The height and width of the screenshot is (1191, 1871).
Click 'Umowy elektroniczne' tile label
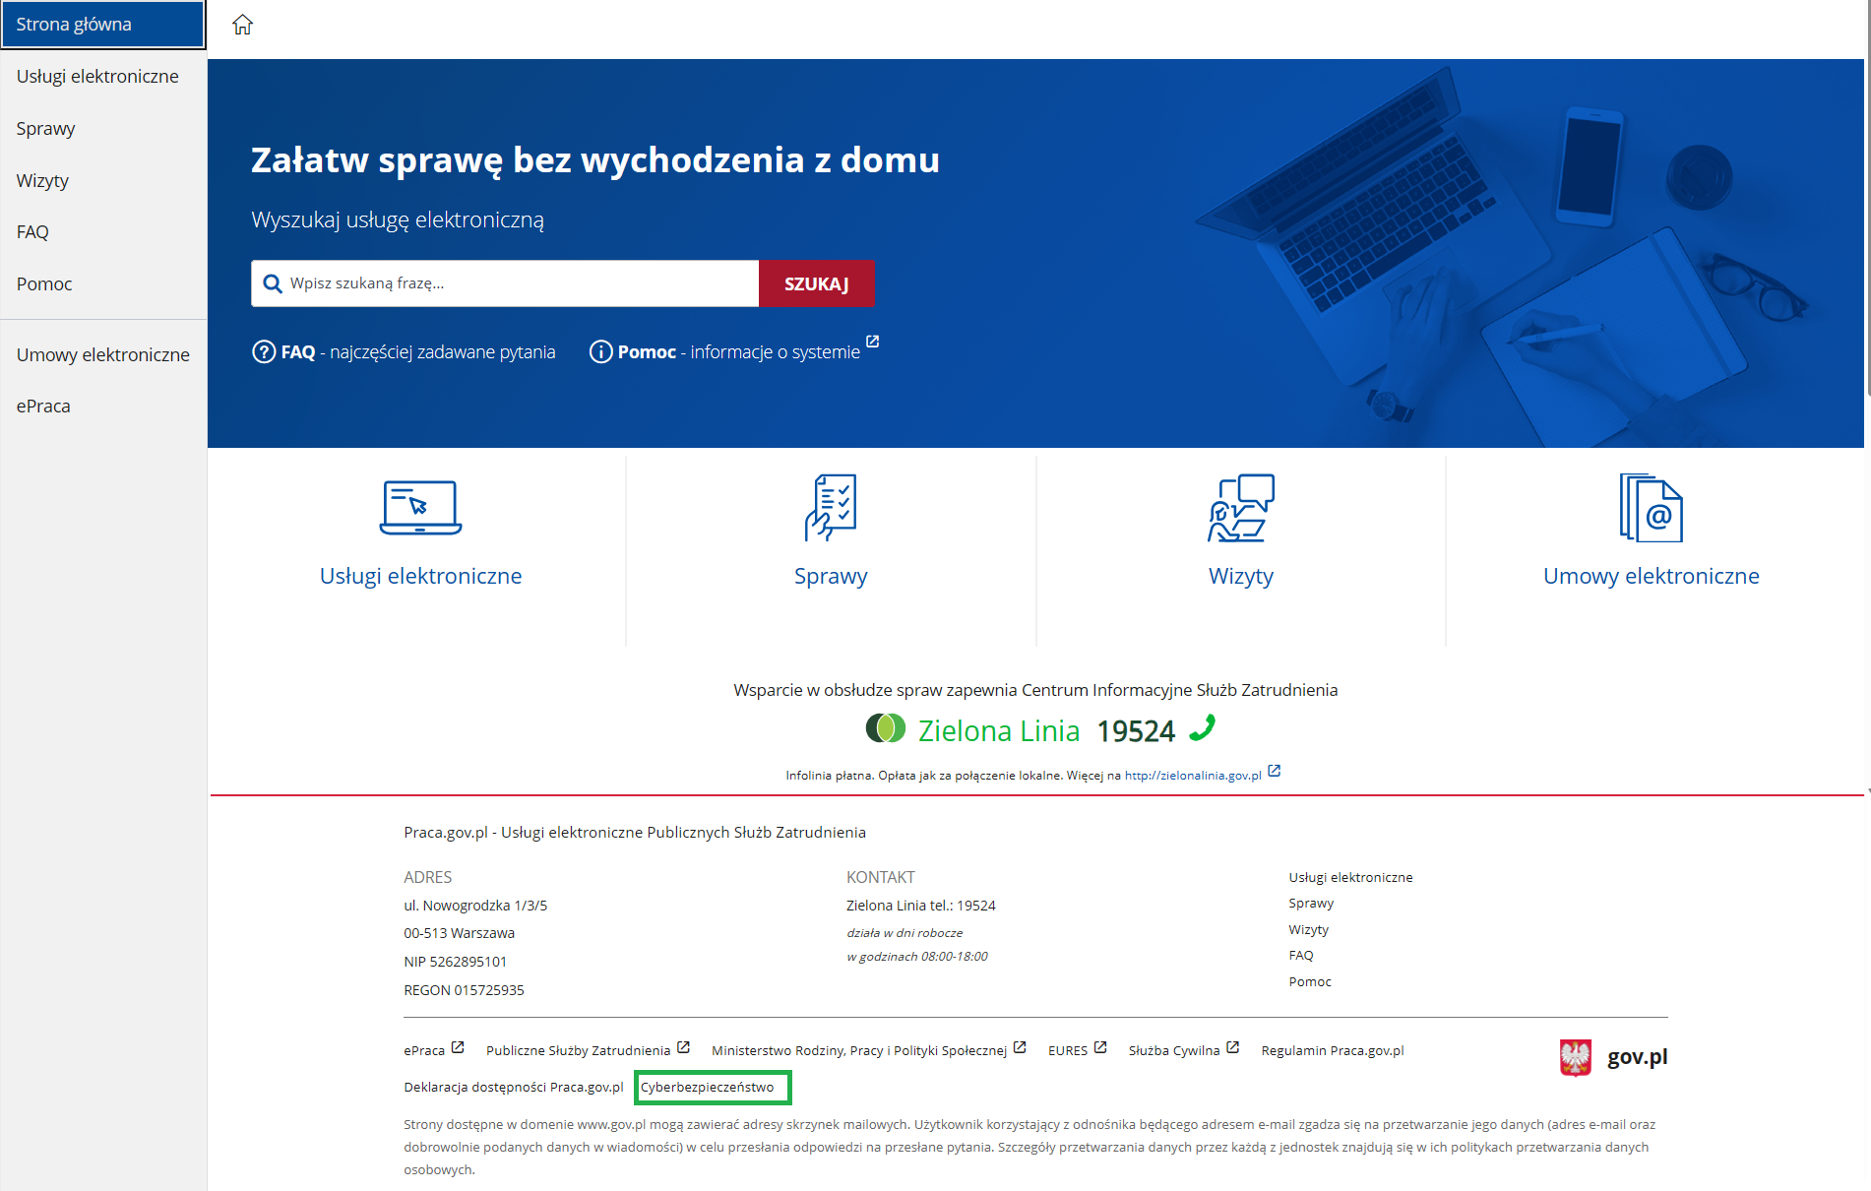pyautogui.click(x=1651, y=576)
